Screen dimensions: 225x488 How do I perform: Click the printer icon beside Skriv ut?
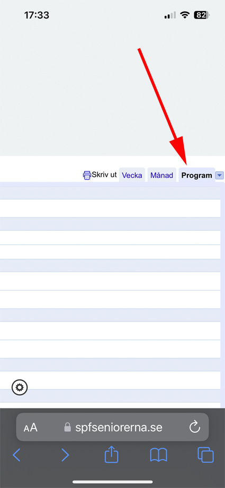click(x=87, y=175)
